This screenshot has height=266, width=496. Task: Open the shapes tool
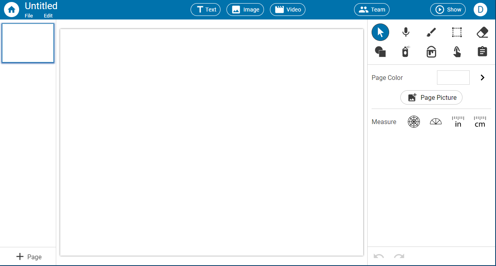380,52
